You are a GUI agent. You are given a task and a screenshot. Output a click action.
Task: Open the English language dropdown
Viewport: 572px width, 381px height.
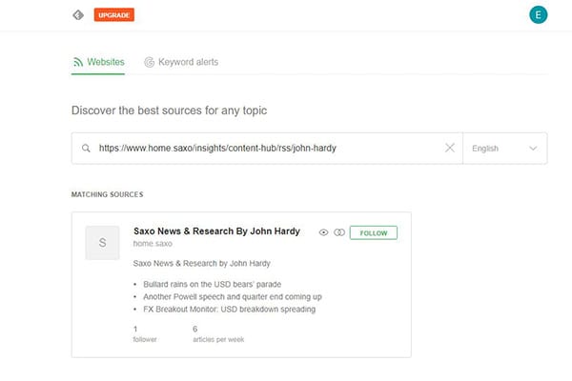(x=505, y=149)
